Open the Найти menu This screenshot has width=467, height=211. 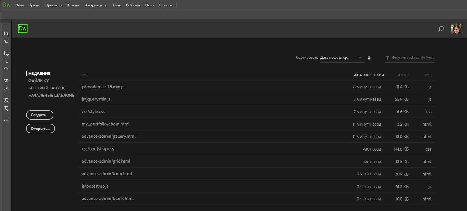click(116, 5)
